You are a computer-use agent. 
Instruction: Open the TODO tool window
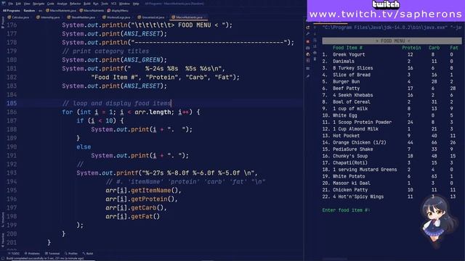click(x=14, y=254)
